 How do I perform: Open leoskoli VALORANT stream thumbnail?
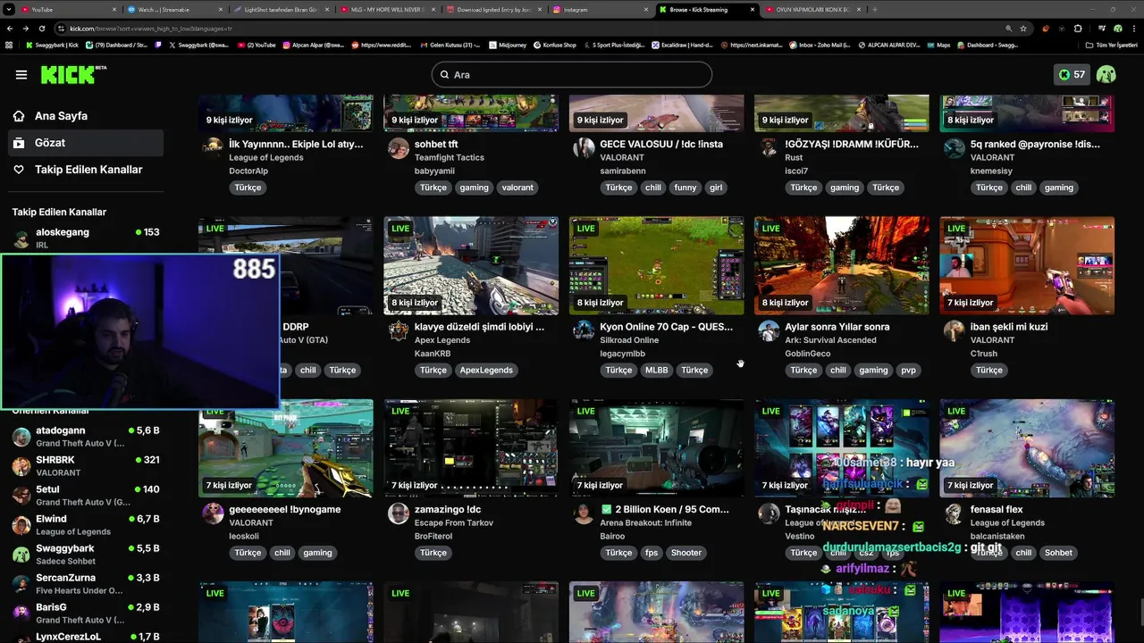pos(286,448)
